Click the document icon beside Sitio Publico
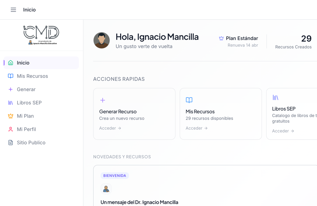The height and width of the screenshot is (206, 317). pyautogui.click(x=11, y=143)
